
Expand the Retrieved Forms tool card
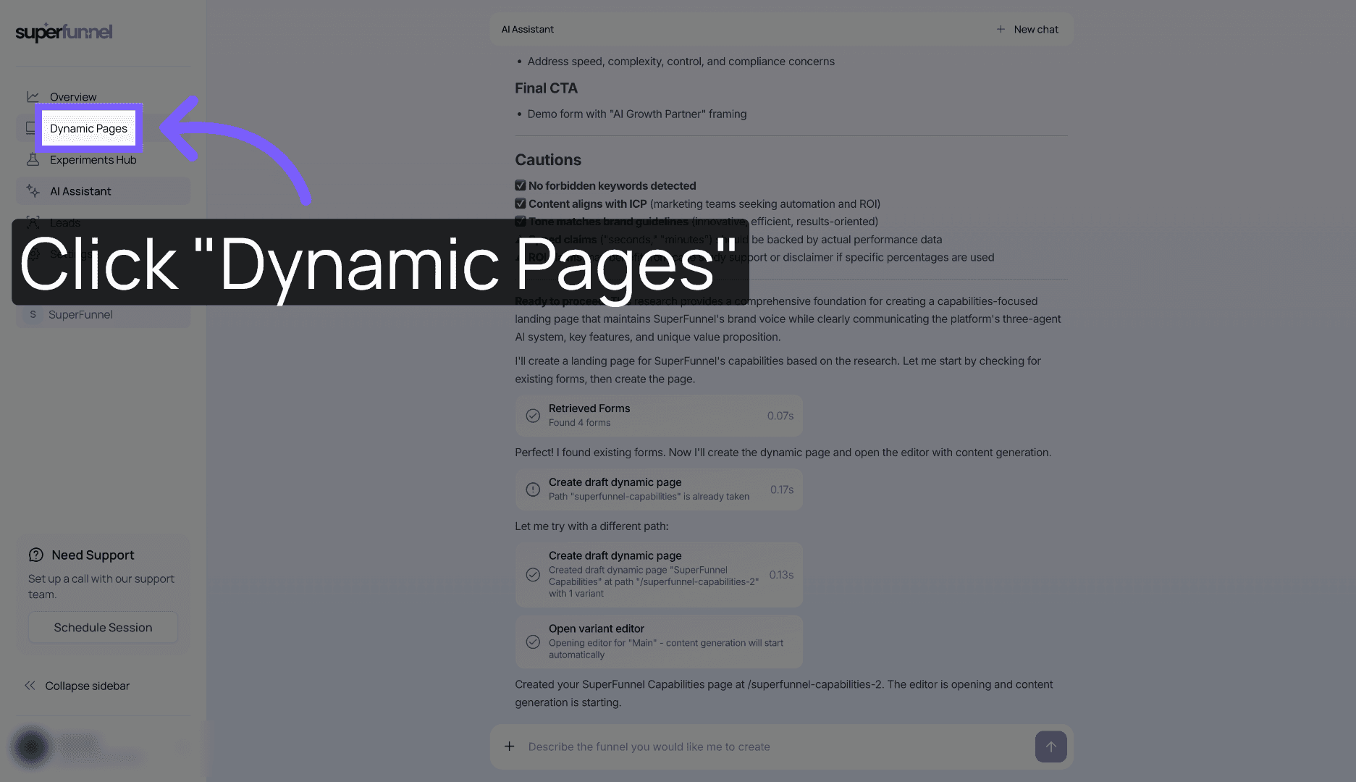pyautogui.click(x=659, y=416)
